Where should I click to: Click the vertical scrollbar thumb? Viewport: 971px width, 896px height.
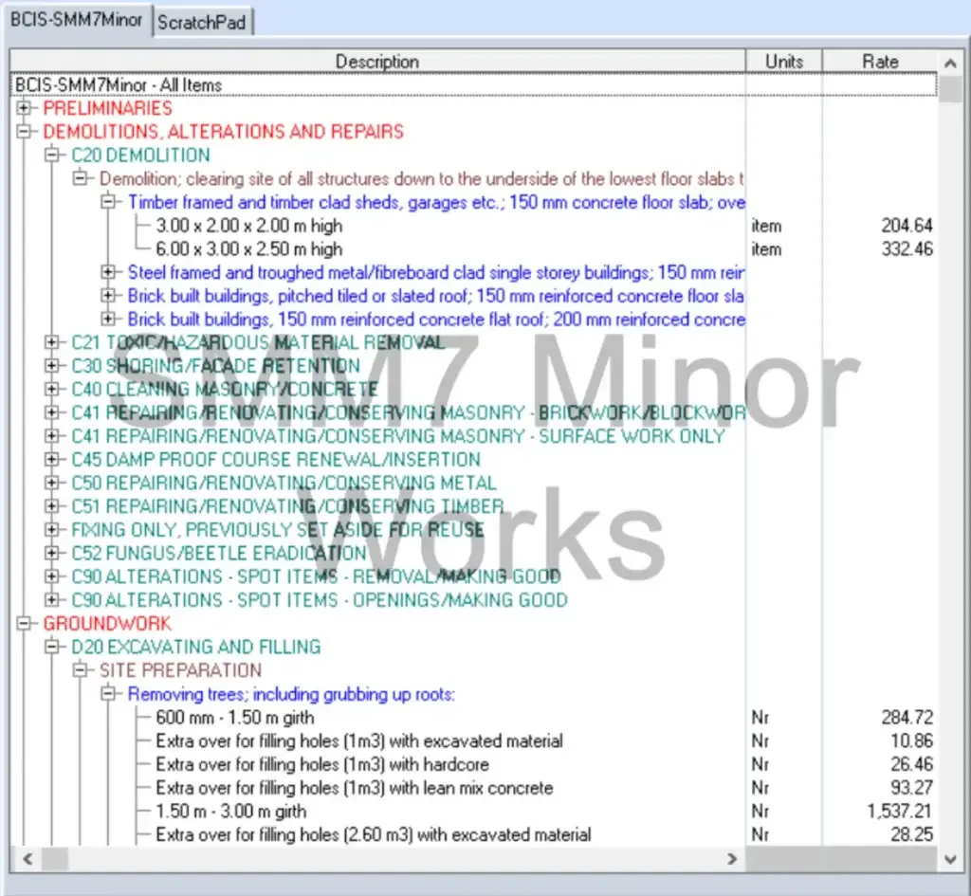950,88
